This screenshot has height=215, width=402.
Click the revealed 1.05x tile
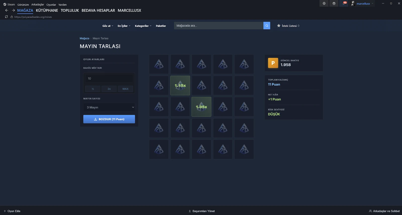202,107
